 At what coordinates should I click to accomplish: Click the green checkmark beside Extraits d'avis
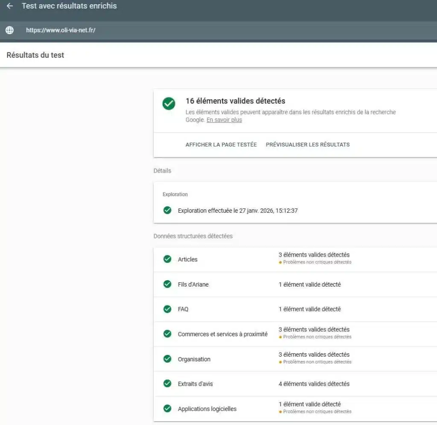pyautogui.click(x=167, y=384)
